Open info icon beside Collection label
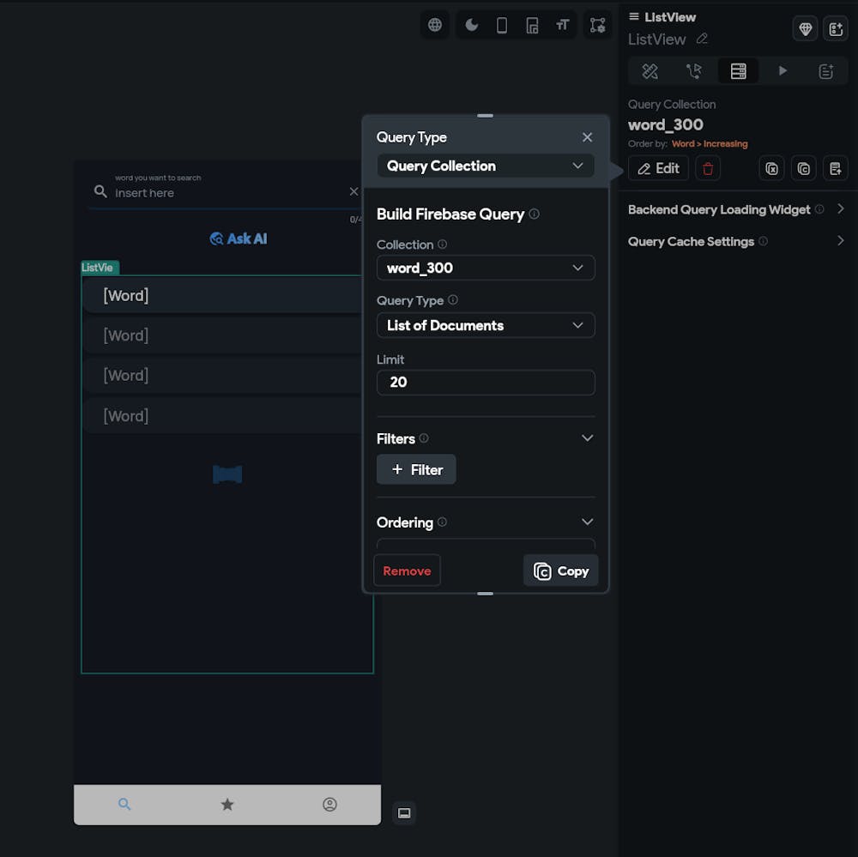Screen dimensions: 858x857 (442, 244)
